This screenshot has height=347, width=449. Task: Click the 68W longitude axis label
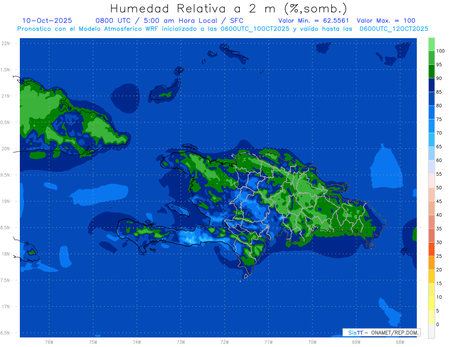coord(400,342)
